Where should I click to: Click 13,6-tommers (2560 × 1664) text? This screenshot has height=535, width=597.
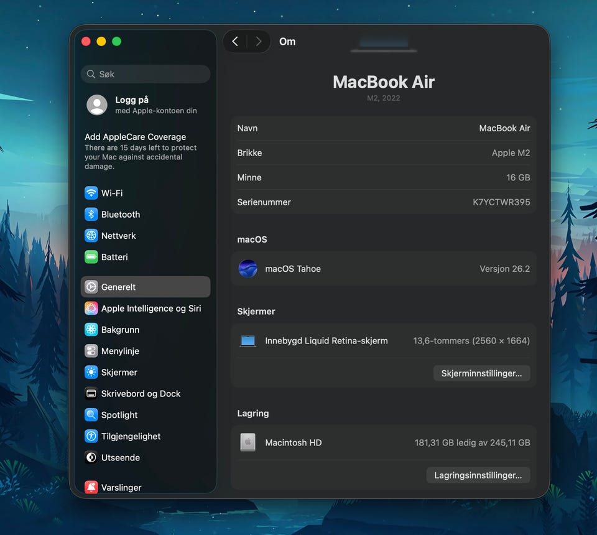pos(471,341)
